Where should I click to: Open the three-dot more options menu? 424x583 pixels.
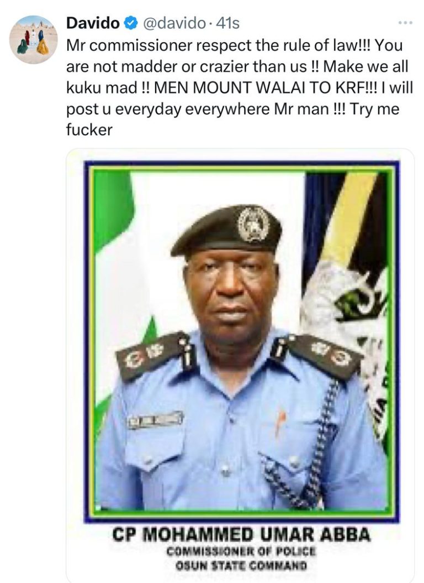tap(405, 23)
